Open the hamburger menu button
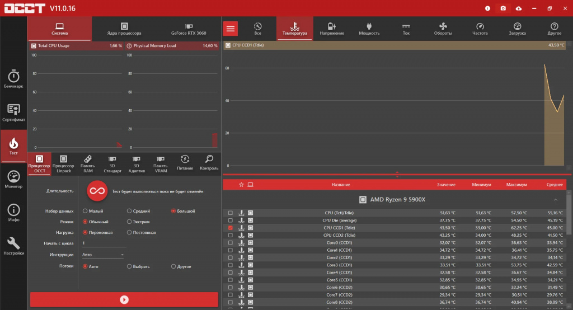573x310 pixels. pos(231,29)
